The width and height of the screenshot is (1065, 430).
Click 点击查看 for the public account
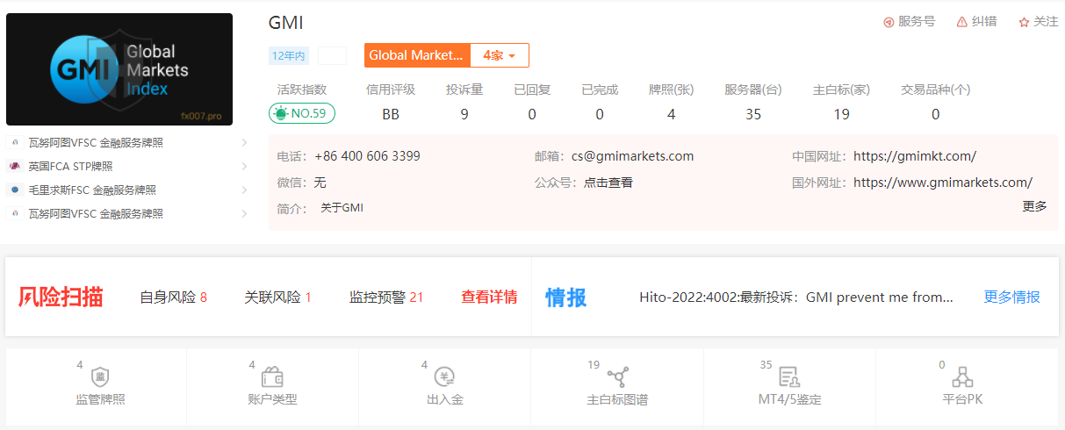point(608,183)
